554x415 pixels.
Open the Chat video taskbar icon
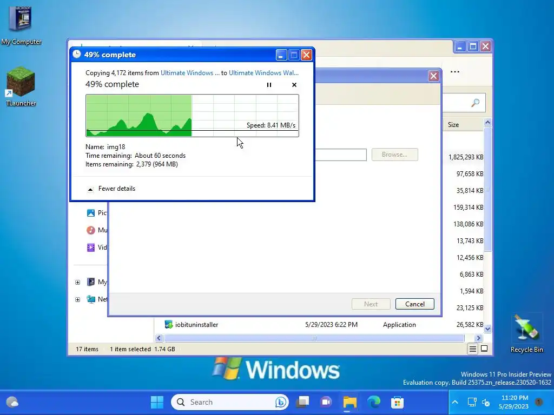tap(326, 402)
